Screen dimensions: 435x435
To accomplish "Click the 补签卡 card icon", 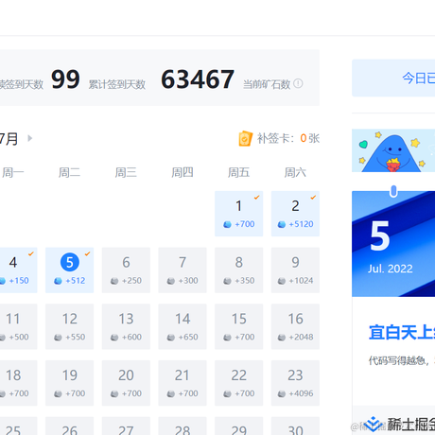I will [x=245, y=139].
